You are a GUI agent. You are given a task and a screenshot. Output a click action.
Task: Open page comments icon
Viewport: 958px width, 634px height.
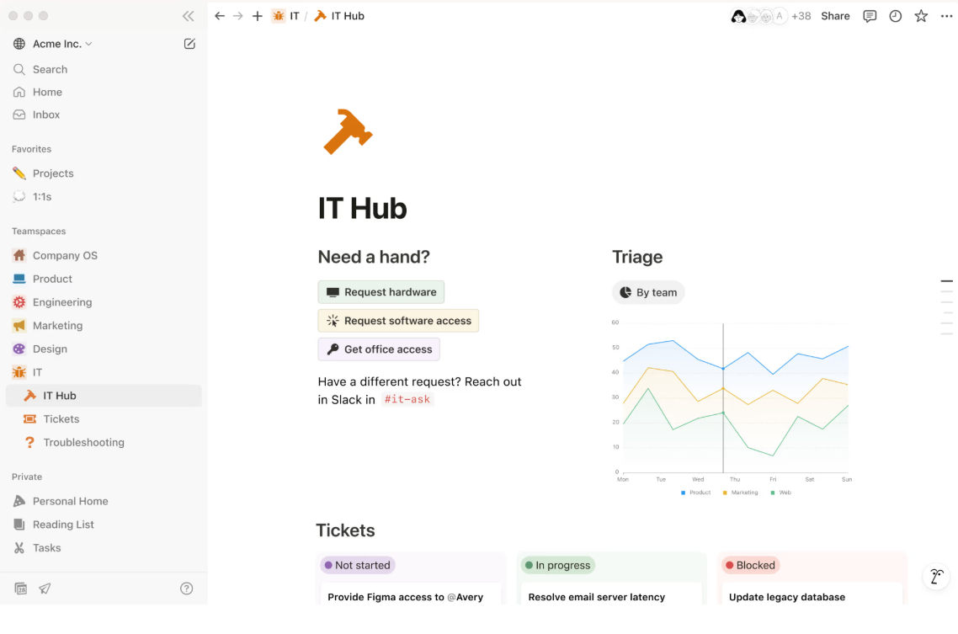(x=870, y=17)
